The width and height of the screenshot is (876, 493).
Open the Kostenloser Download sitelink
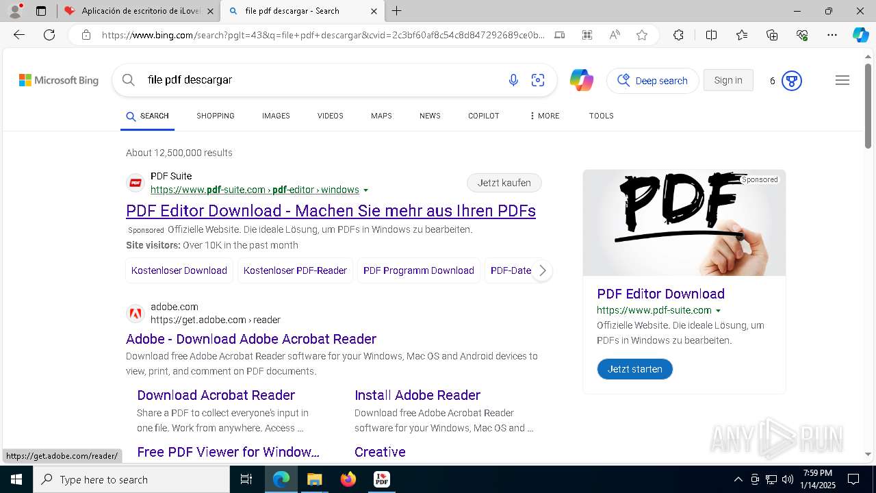coord(179,270)
